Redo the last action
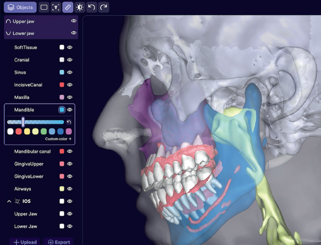 [x=104, y=8]
